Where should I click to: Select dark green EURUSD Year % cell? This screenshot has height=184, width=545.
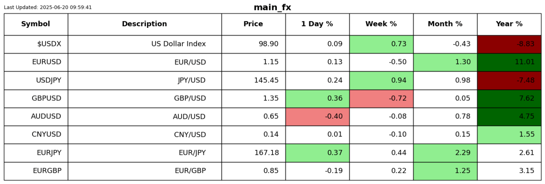[509, 62]
